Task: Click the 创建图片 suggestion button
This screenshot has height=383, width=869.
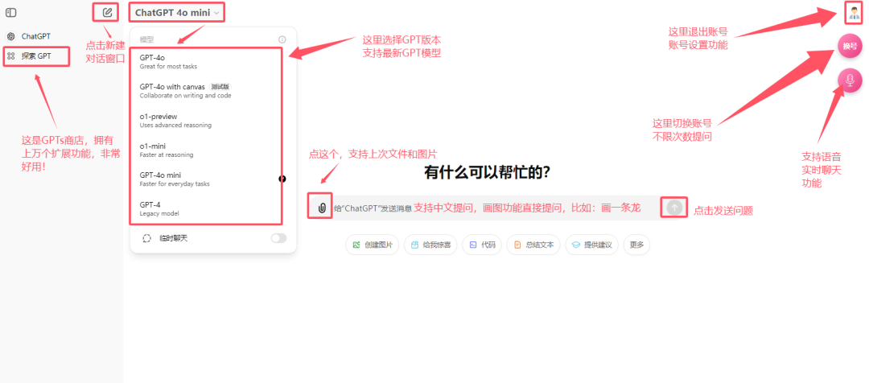Action: [372, 245]
